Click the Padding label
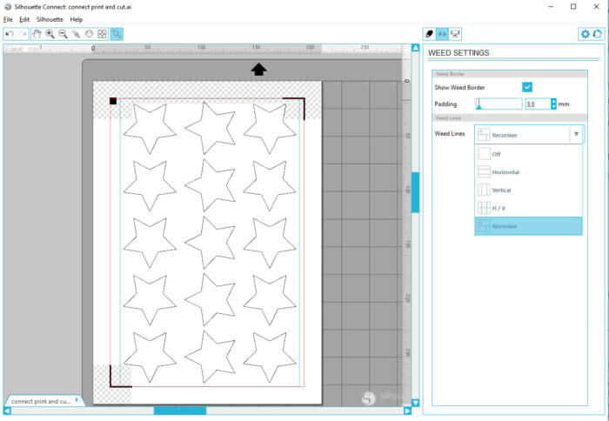The width and height of the screenshot is (609, 421). [x=445, y=104]
